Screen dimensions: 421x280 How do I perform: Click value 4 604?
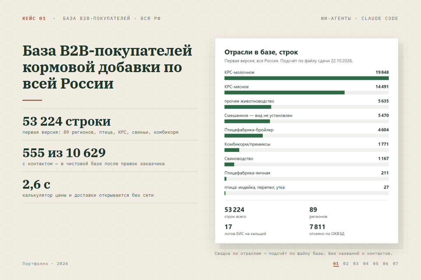coord(383,130)
